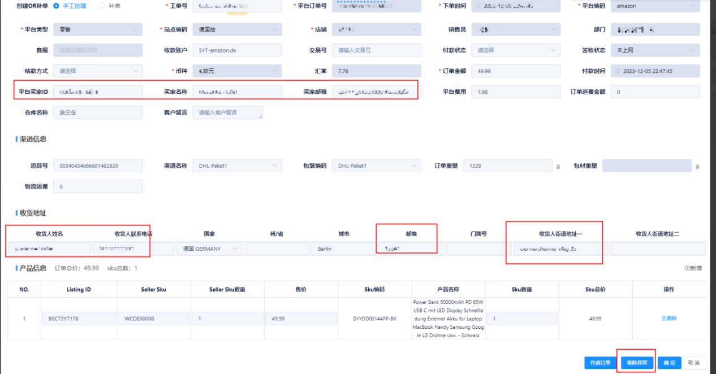This screenshot has width=716, height=374.
Task: Click the clock icon in 付款时间 field
Action: tap(617, 72)
